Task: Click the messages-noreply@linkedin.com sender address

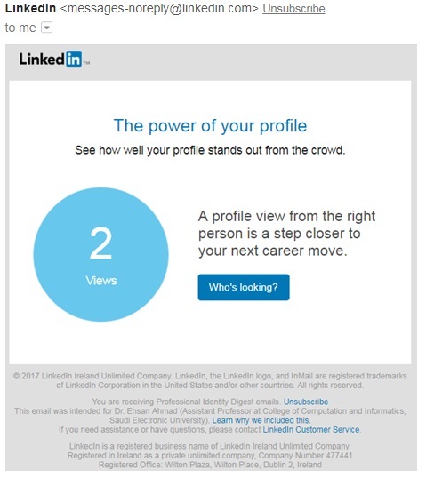Action: coord(159,9)
